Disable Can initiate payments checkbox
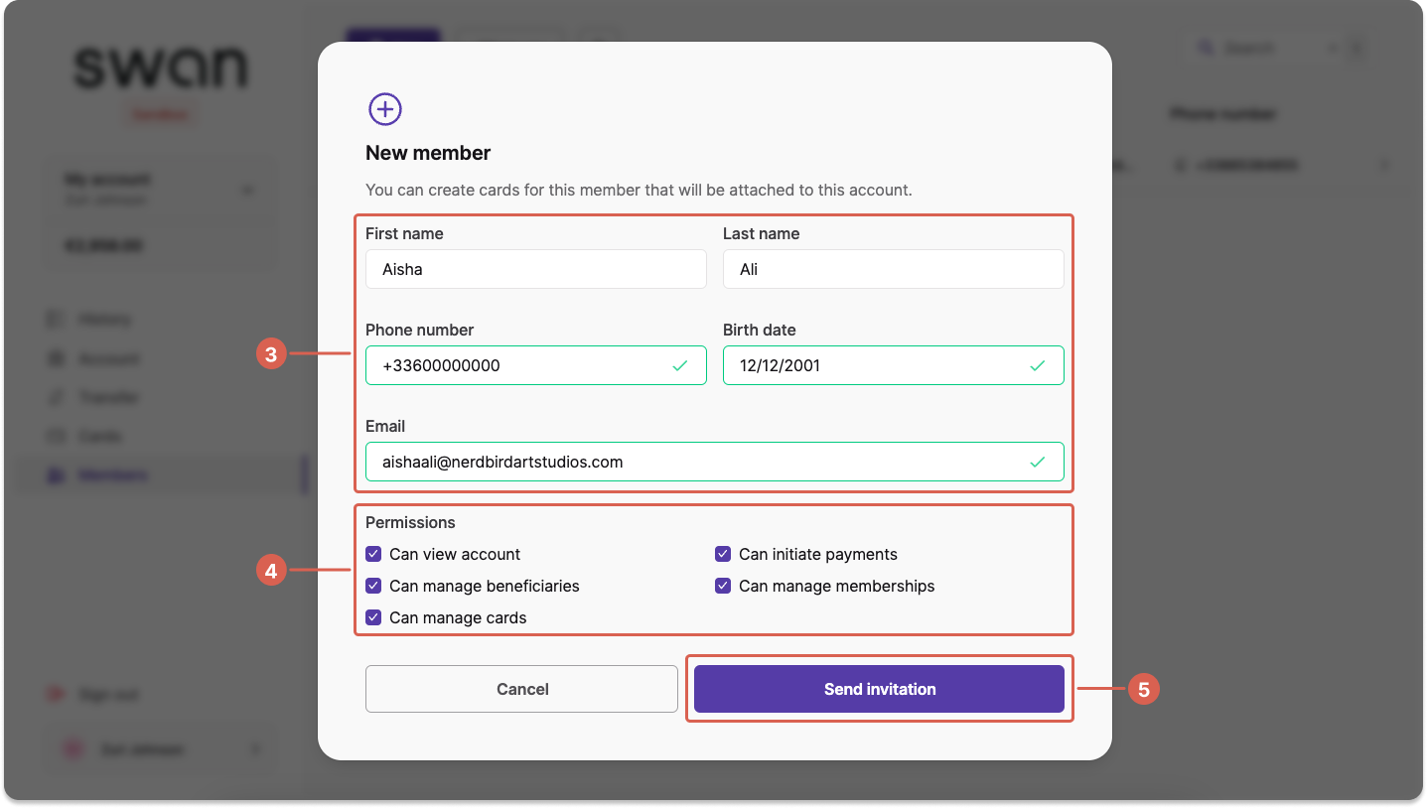The height and width of the screenshot is (808, 1427). coord(723,554)
